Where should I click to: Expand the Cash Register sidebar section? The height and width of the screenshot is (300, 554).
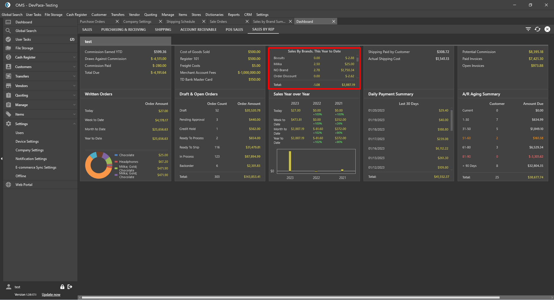[74, 57]
